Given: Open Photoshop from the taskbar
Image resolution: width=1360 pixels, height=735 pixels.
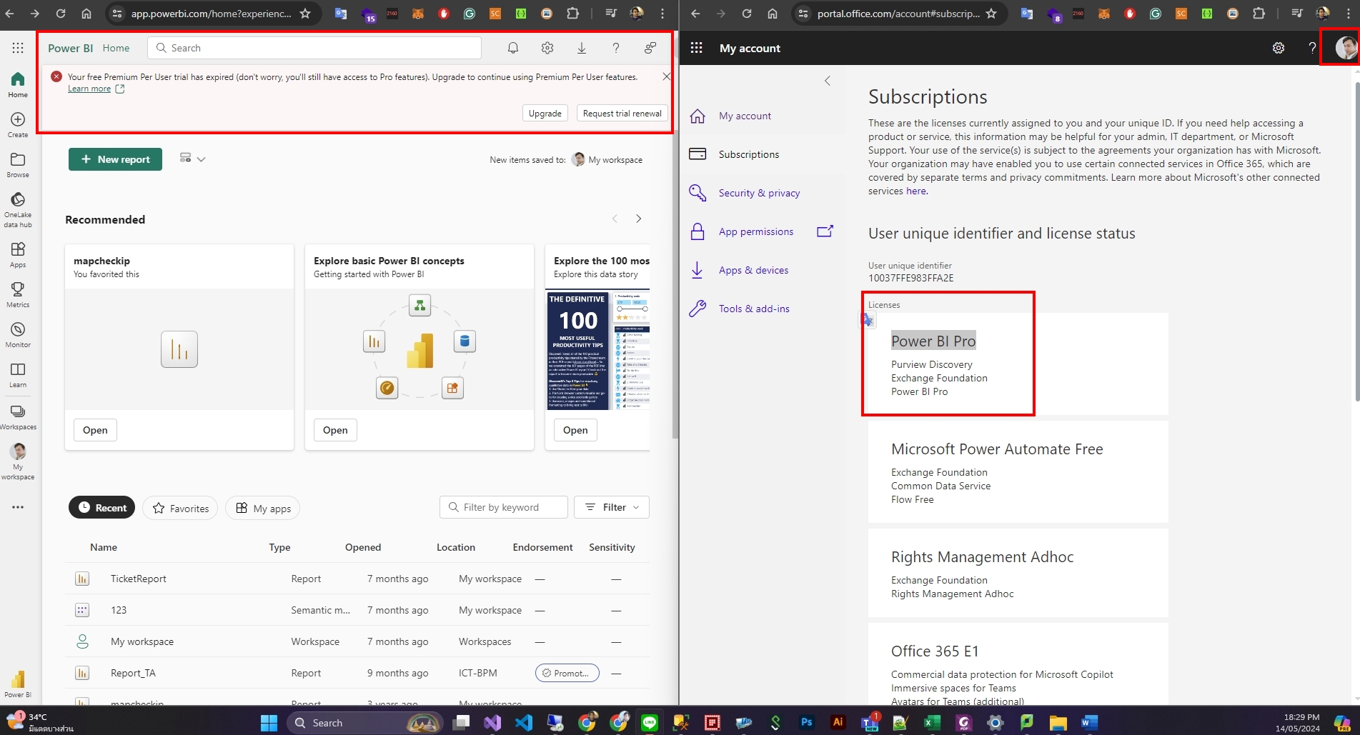Looking at the screenshot, I should click(x=806, y=723).
